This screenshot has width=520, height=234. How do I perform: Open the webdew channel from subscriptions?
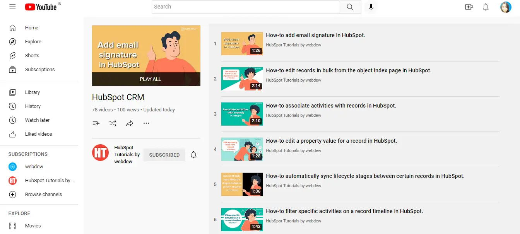[x=34, y=166]
